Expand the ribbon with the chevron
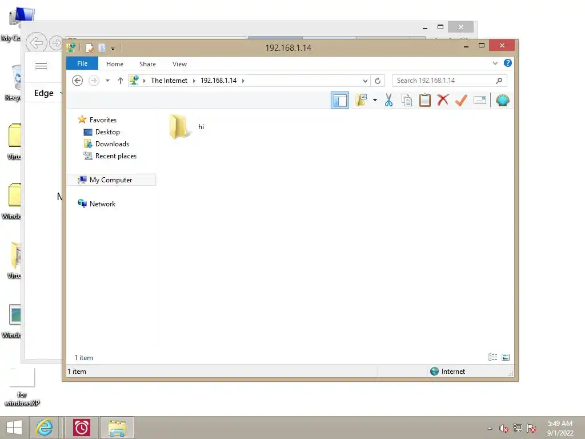This screenshot has height=439, width=585. pyautogui.click(x=495, y=63)
